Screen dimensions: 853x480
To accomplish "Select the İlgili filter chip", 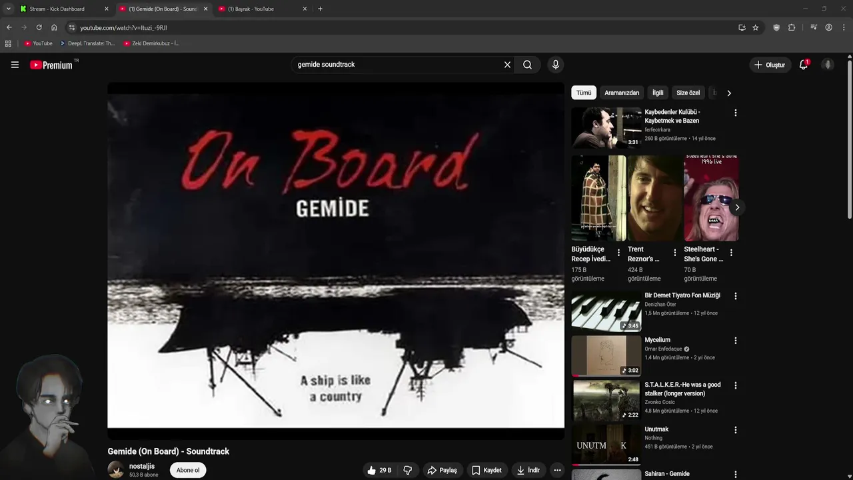I will [x=658, y=93].
